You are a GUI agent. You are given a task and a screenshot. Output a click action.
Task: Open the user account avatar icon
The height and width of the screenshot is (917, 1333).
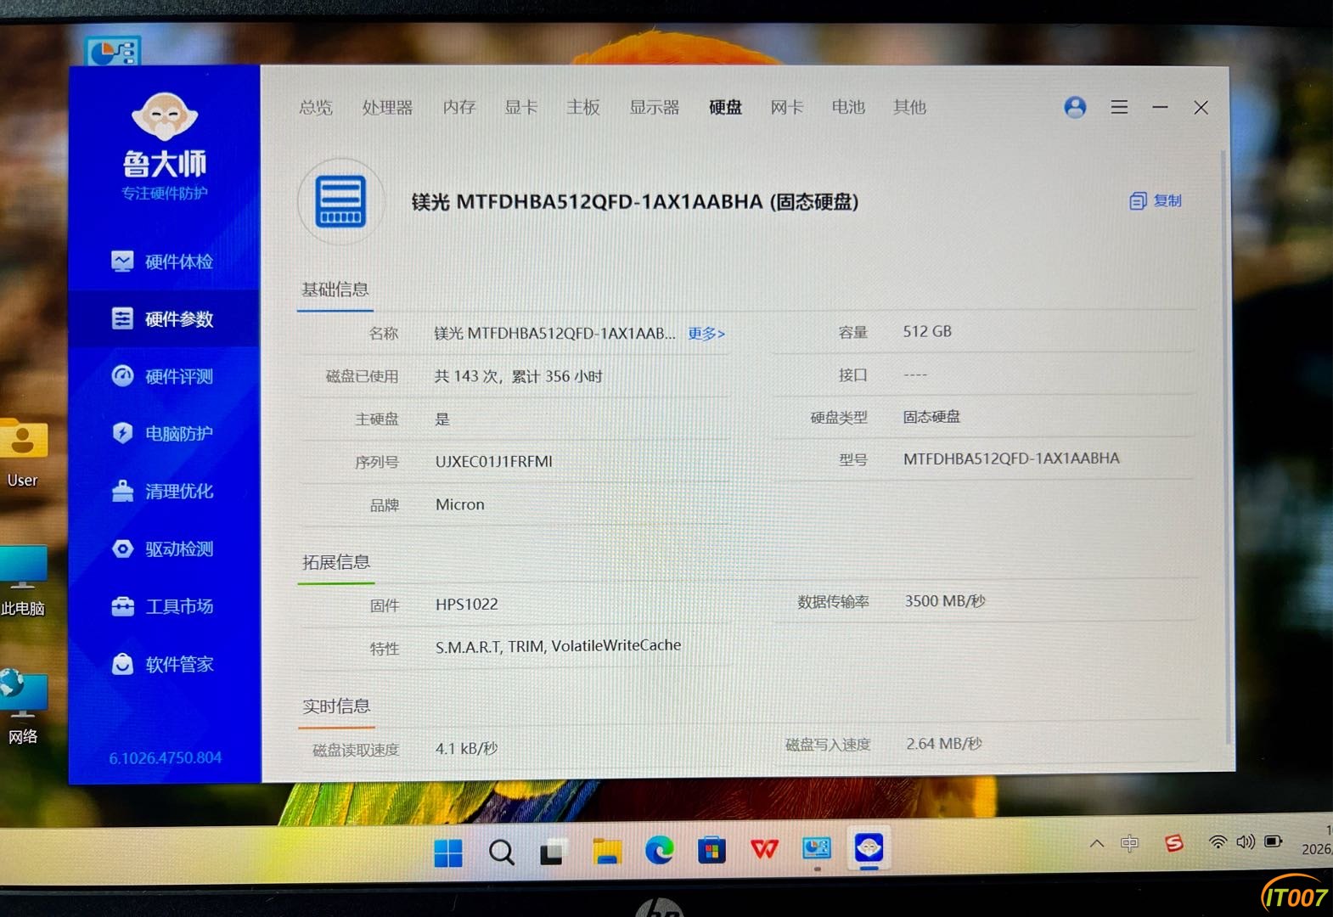[1075, 107]
